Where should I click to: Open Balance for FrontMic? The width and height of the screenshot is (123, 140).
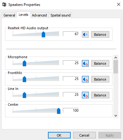click(x=100, y=79)
